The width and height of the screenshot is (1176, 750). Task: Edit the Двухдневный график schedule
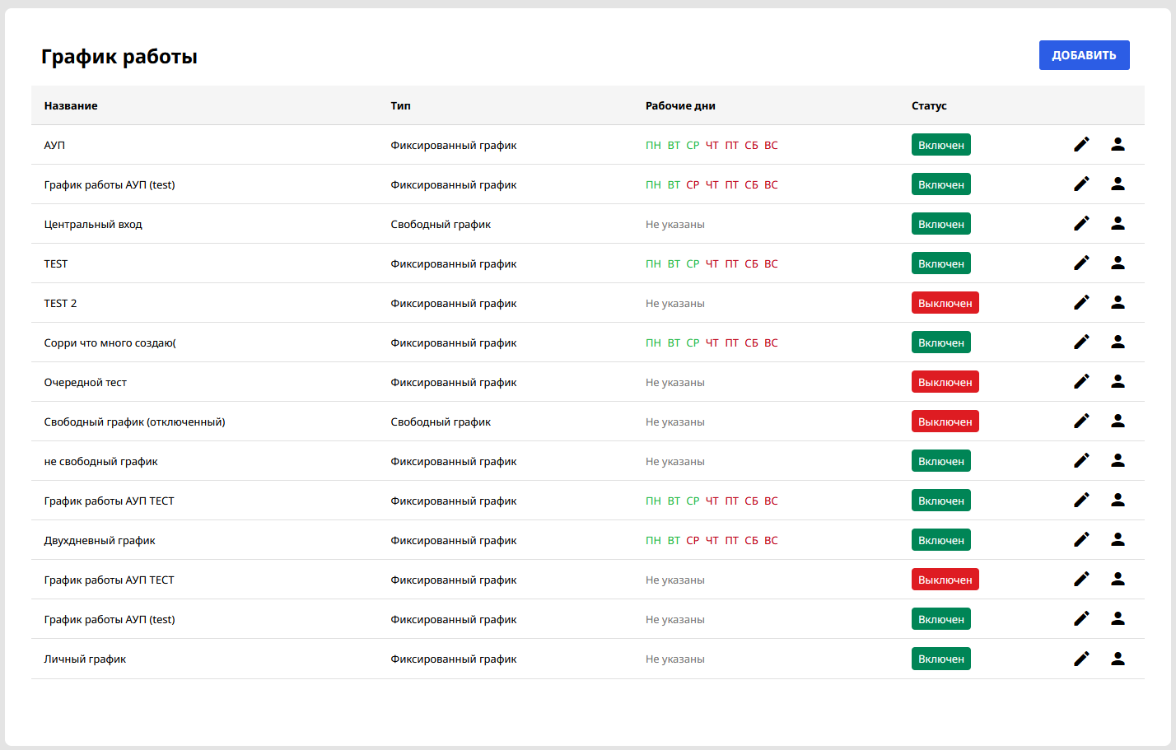pyautogui.click(x=1081, y=540)
